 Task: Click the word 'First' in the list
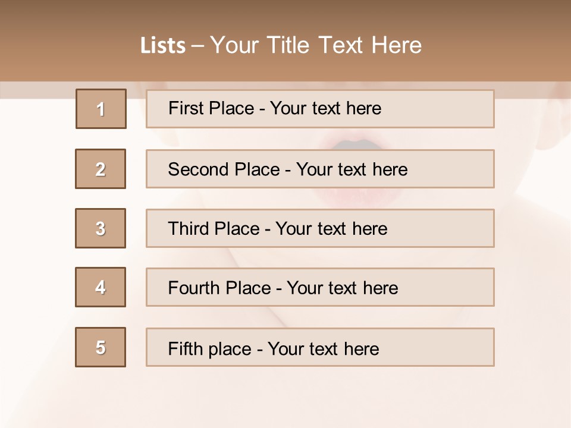186,108
